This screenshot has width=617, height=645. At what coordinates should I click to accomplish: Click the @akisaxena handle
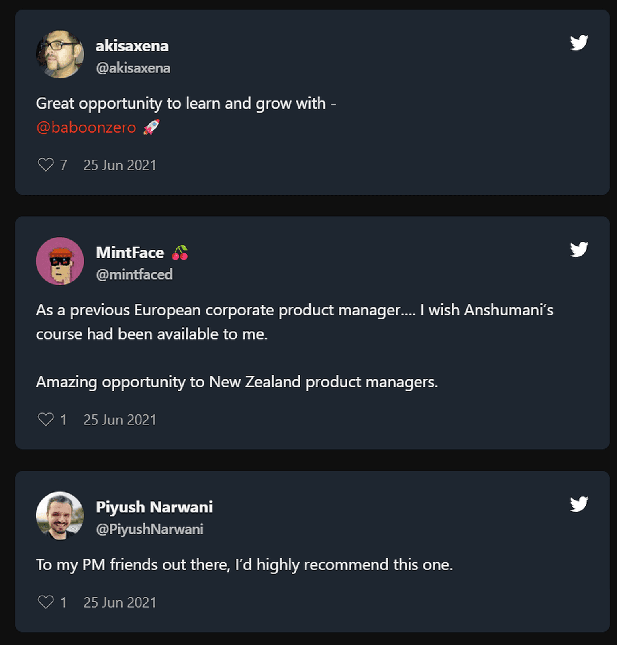click(x=133, y=68)
